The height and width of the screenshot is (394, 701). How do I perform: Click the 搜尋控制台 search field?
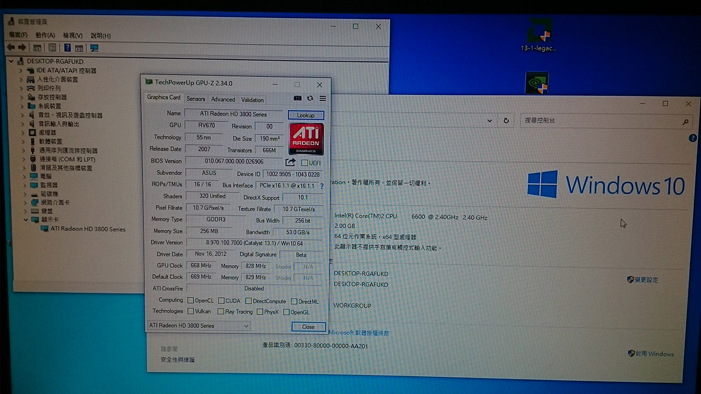[x=606, y=121]
